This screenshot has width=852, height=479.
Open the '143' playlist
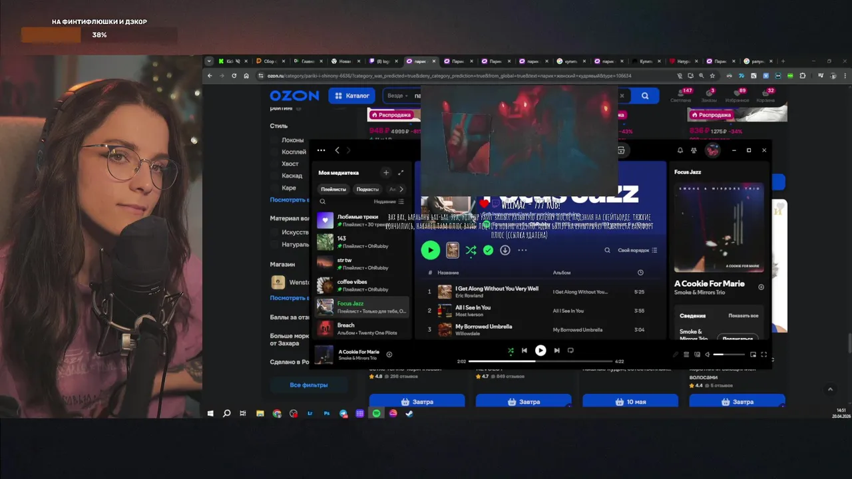pos(362,242)
